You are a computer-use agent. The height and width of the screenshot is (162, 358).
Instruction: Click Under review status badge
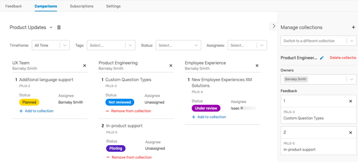[206, 108]
